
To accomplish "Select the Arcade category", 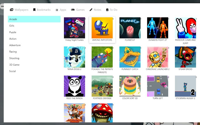I will 34,19.
